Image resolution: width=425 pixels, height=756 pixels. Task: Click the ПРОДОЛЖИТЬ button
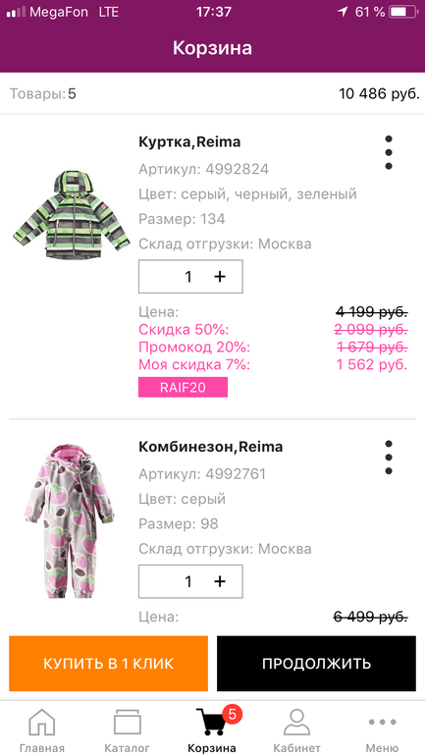316,664
